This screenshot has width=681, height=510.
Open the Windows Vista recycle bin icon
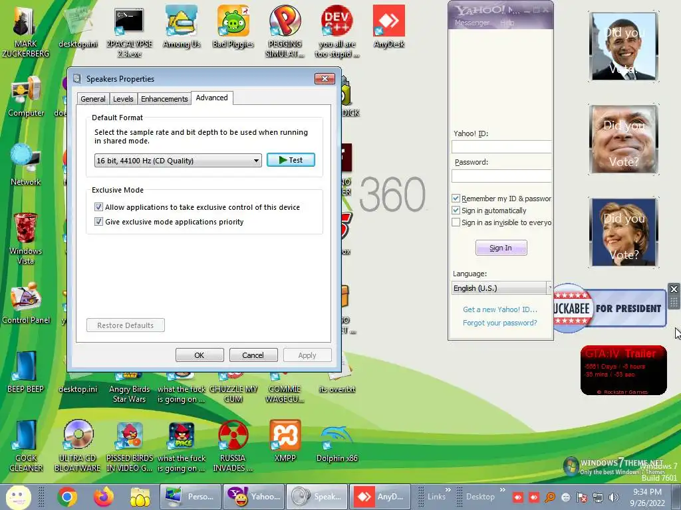coord(26,238)
